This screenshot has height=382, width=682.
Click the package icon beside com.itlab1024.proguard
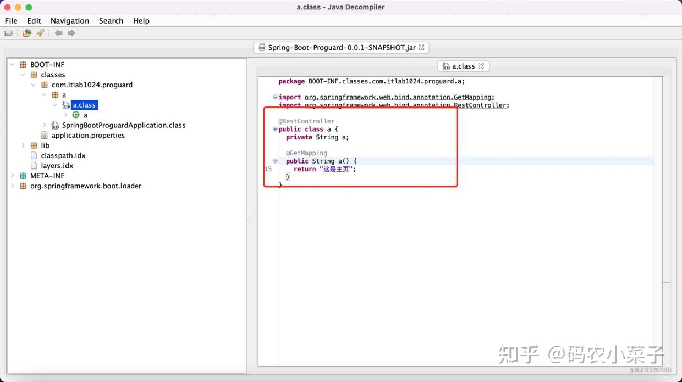click(44, 85)
